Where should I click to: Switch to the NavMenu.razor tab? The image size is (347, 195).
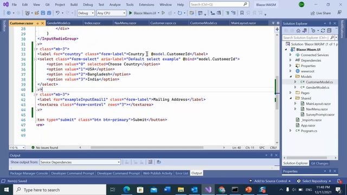[125, 23]
